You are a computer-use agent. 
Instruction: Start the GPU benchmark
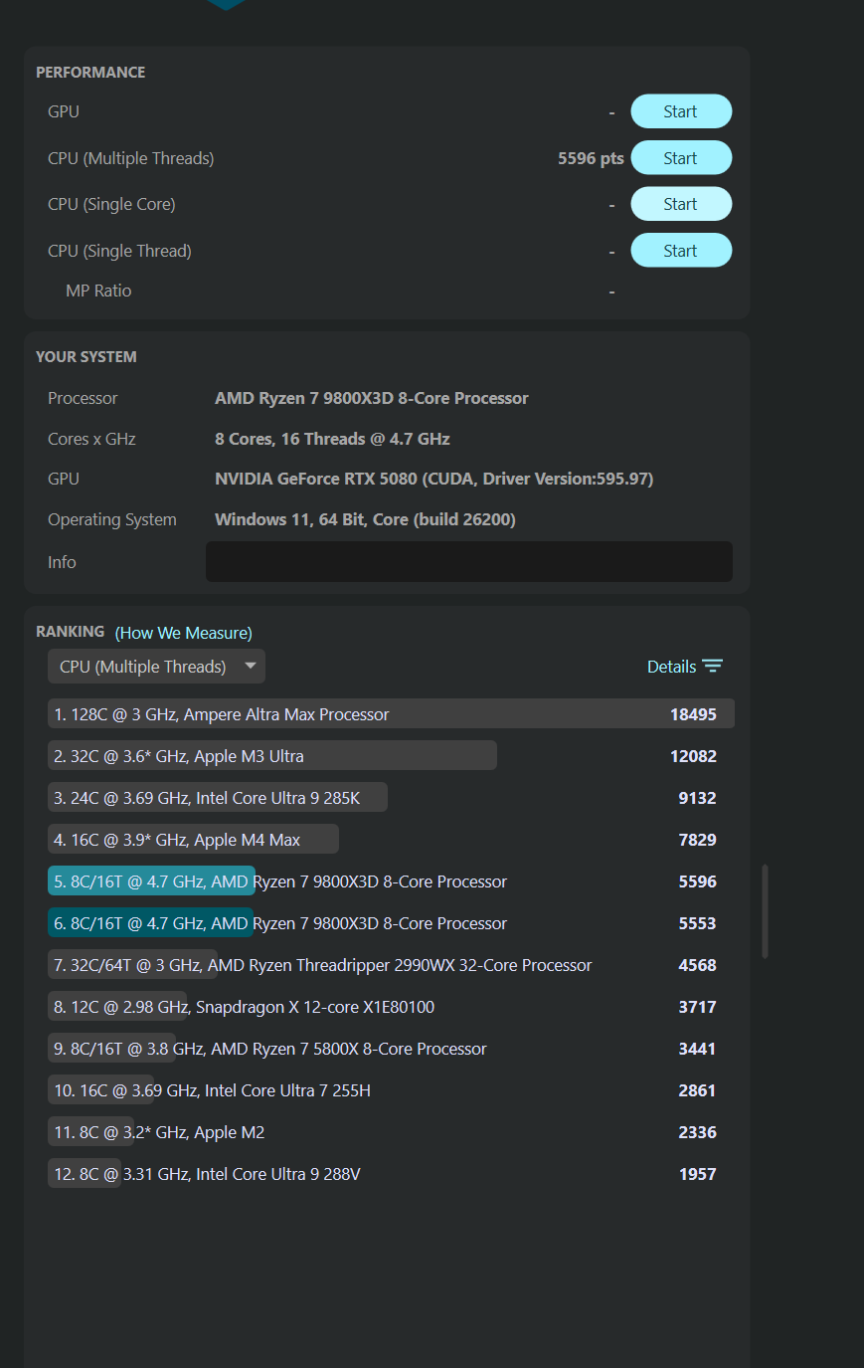pyautogui.click(x=681, y=111)
